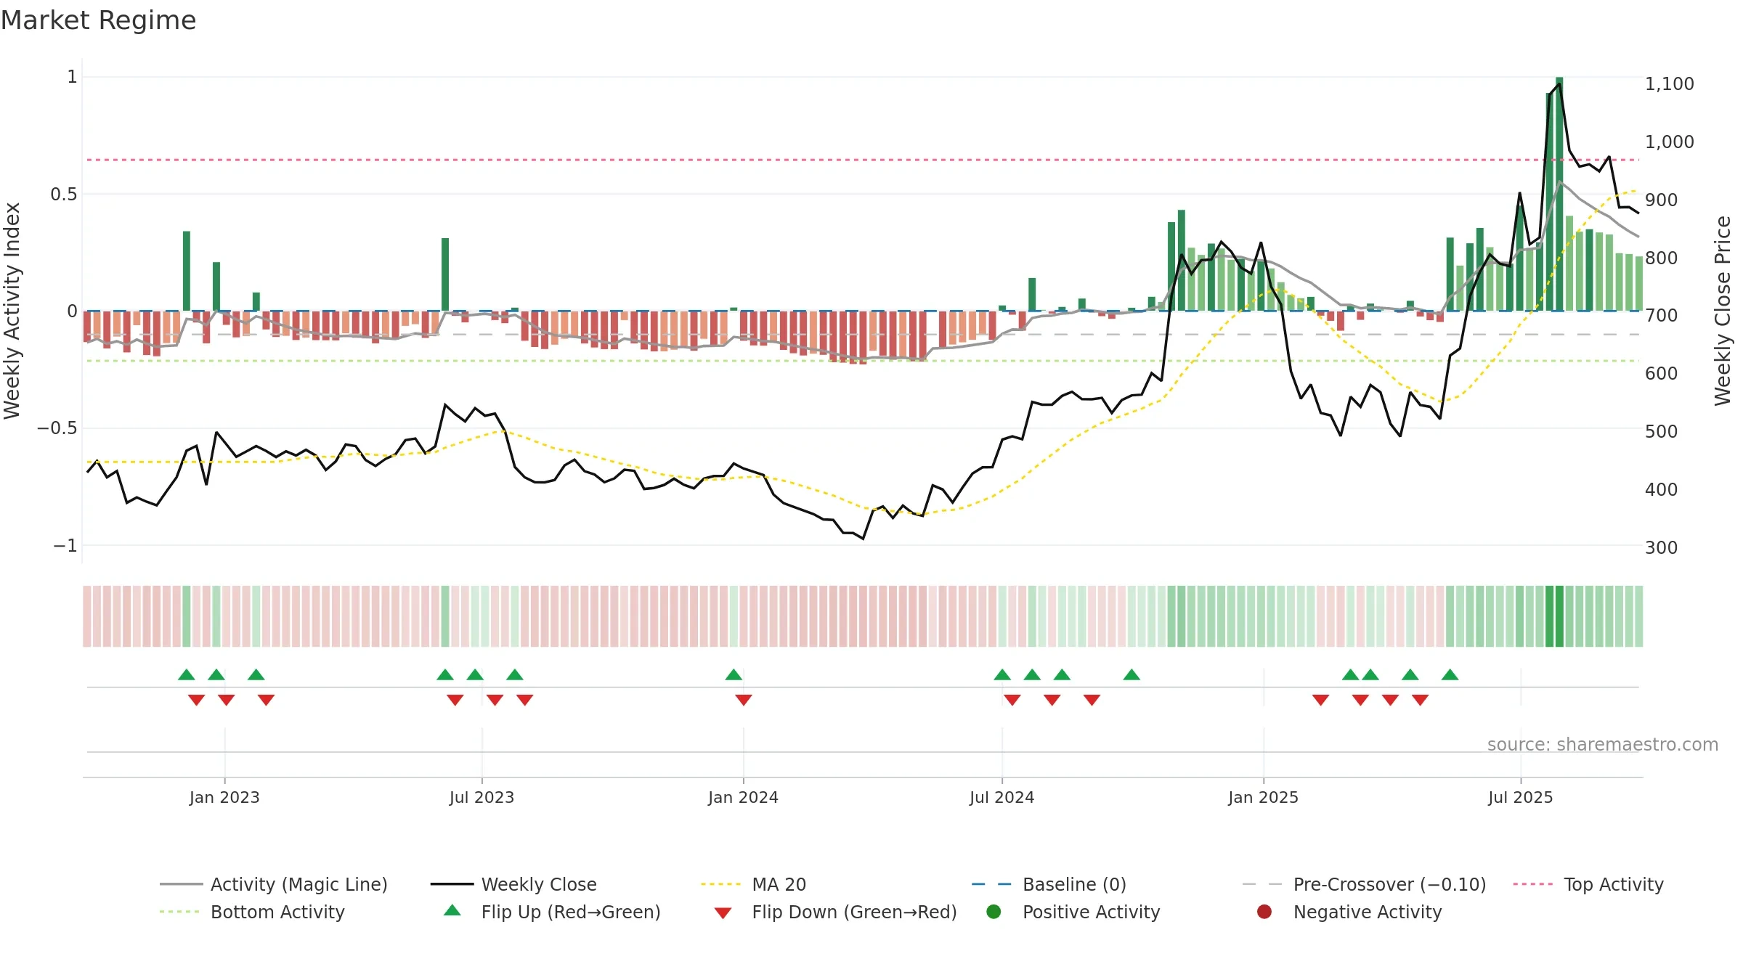The height and width of the screenshot is (980, 1743).
Task: Toggle the Activity (Magic Line) legend entry
Action: point(273,884)
